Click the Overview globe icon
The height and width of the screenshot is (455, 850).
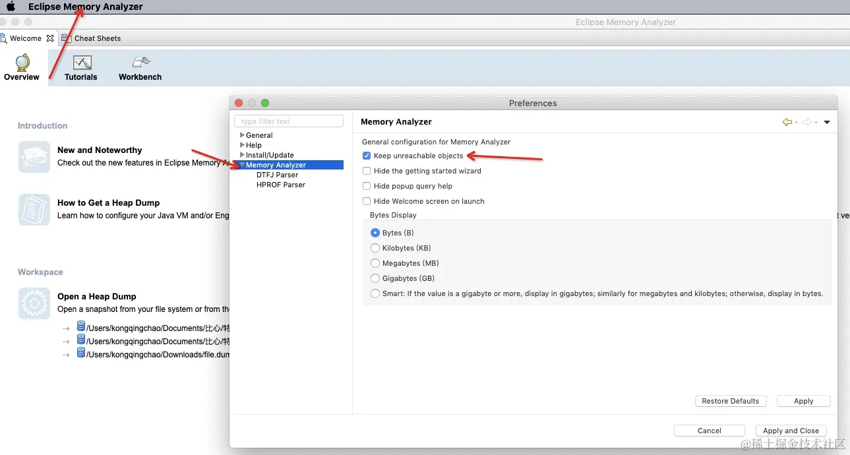pyautogui.click(x=22, y=63)
